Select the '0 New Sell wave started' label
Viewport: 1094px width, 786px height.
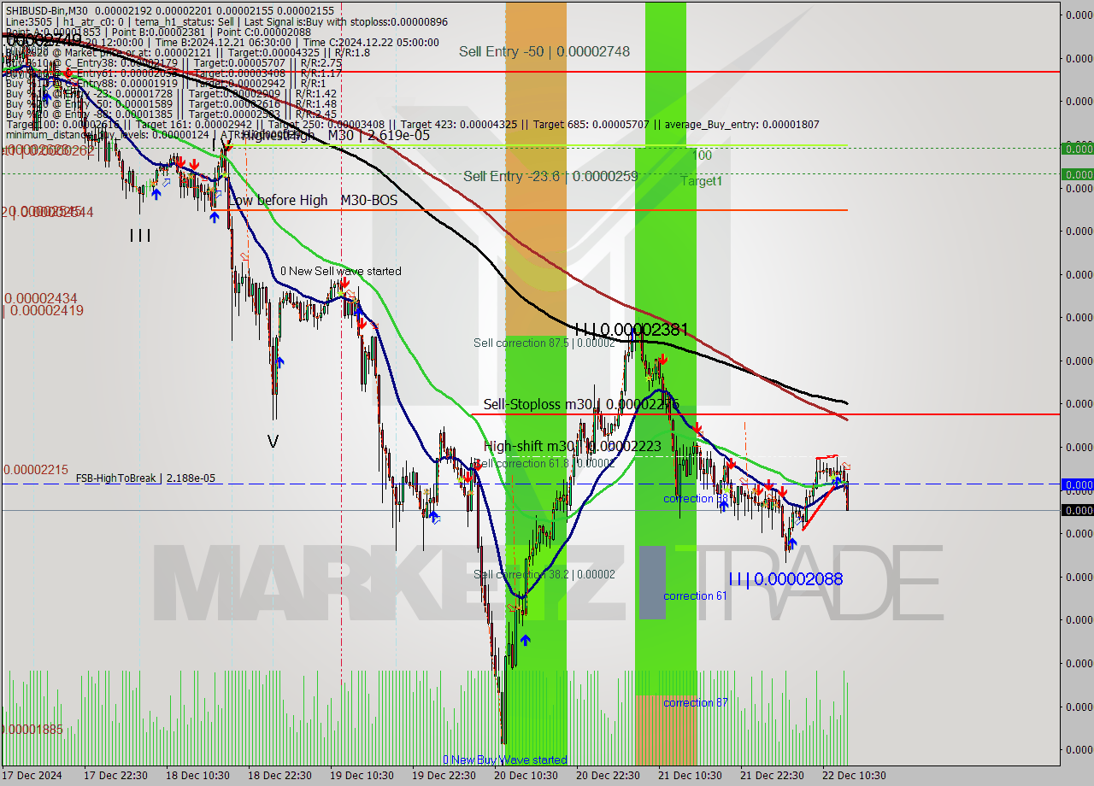(341, 271)
